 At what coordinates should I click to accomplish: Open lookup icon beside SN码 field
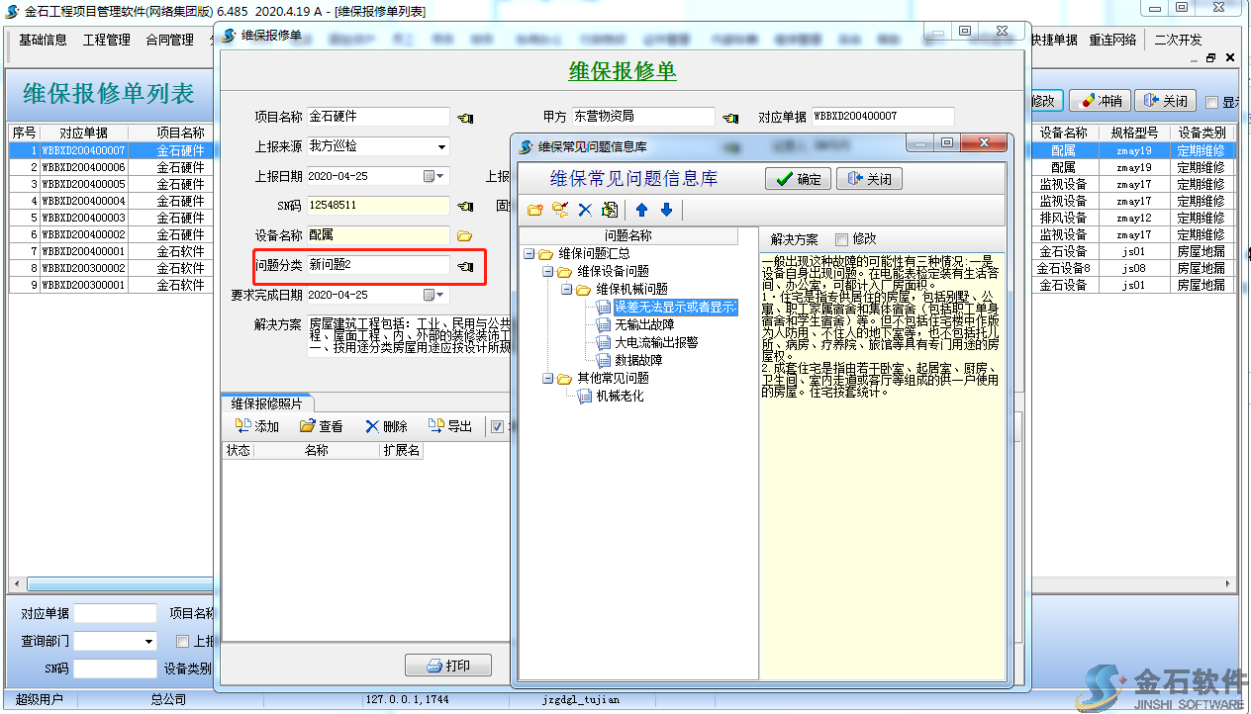click(x=465, y=207)
